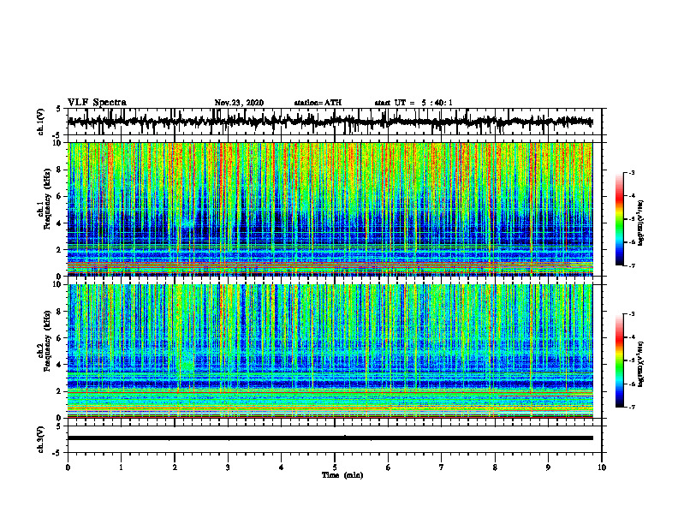The image size is (678, 524).
Task: Click the '-6' label on ch.2 color bar
Action: click(632, 384)
